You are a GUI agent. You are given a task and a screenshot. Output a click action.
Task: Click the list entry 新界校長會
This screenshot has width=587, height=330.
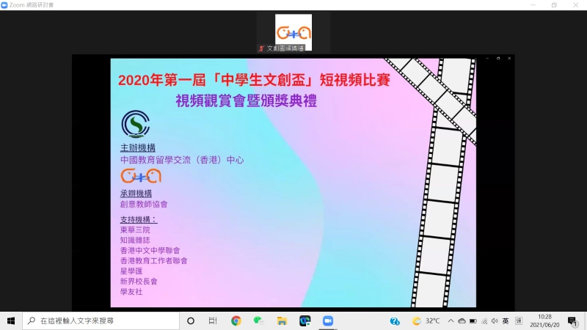click(139, 282)
